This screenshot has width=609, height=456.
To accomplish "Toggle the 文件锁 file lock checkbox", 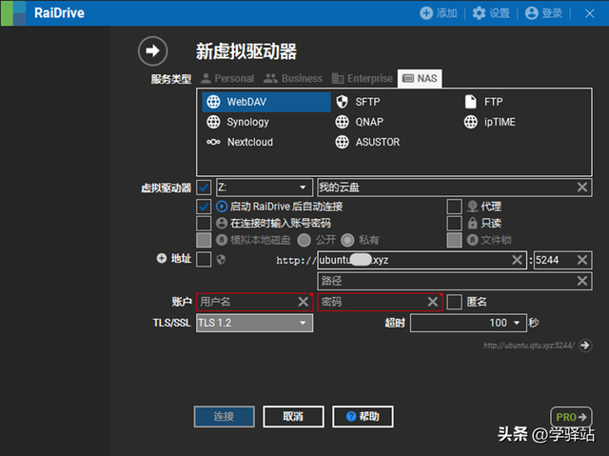I will tap(454, 240).
